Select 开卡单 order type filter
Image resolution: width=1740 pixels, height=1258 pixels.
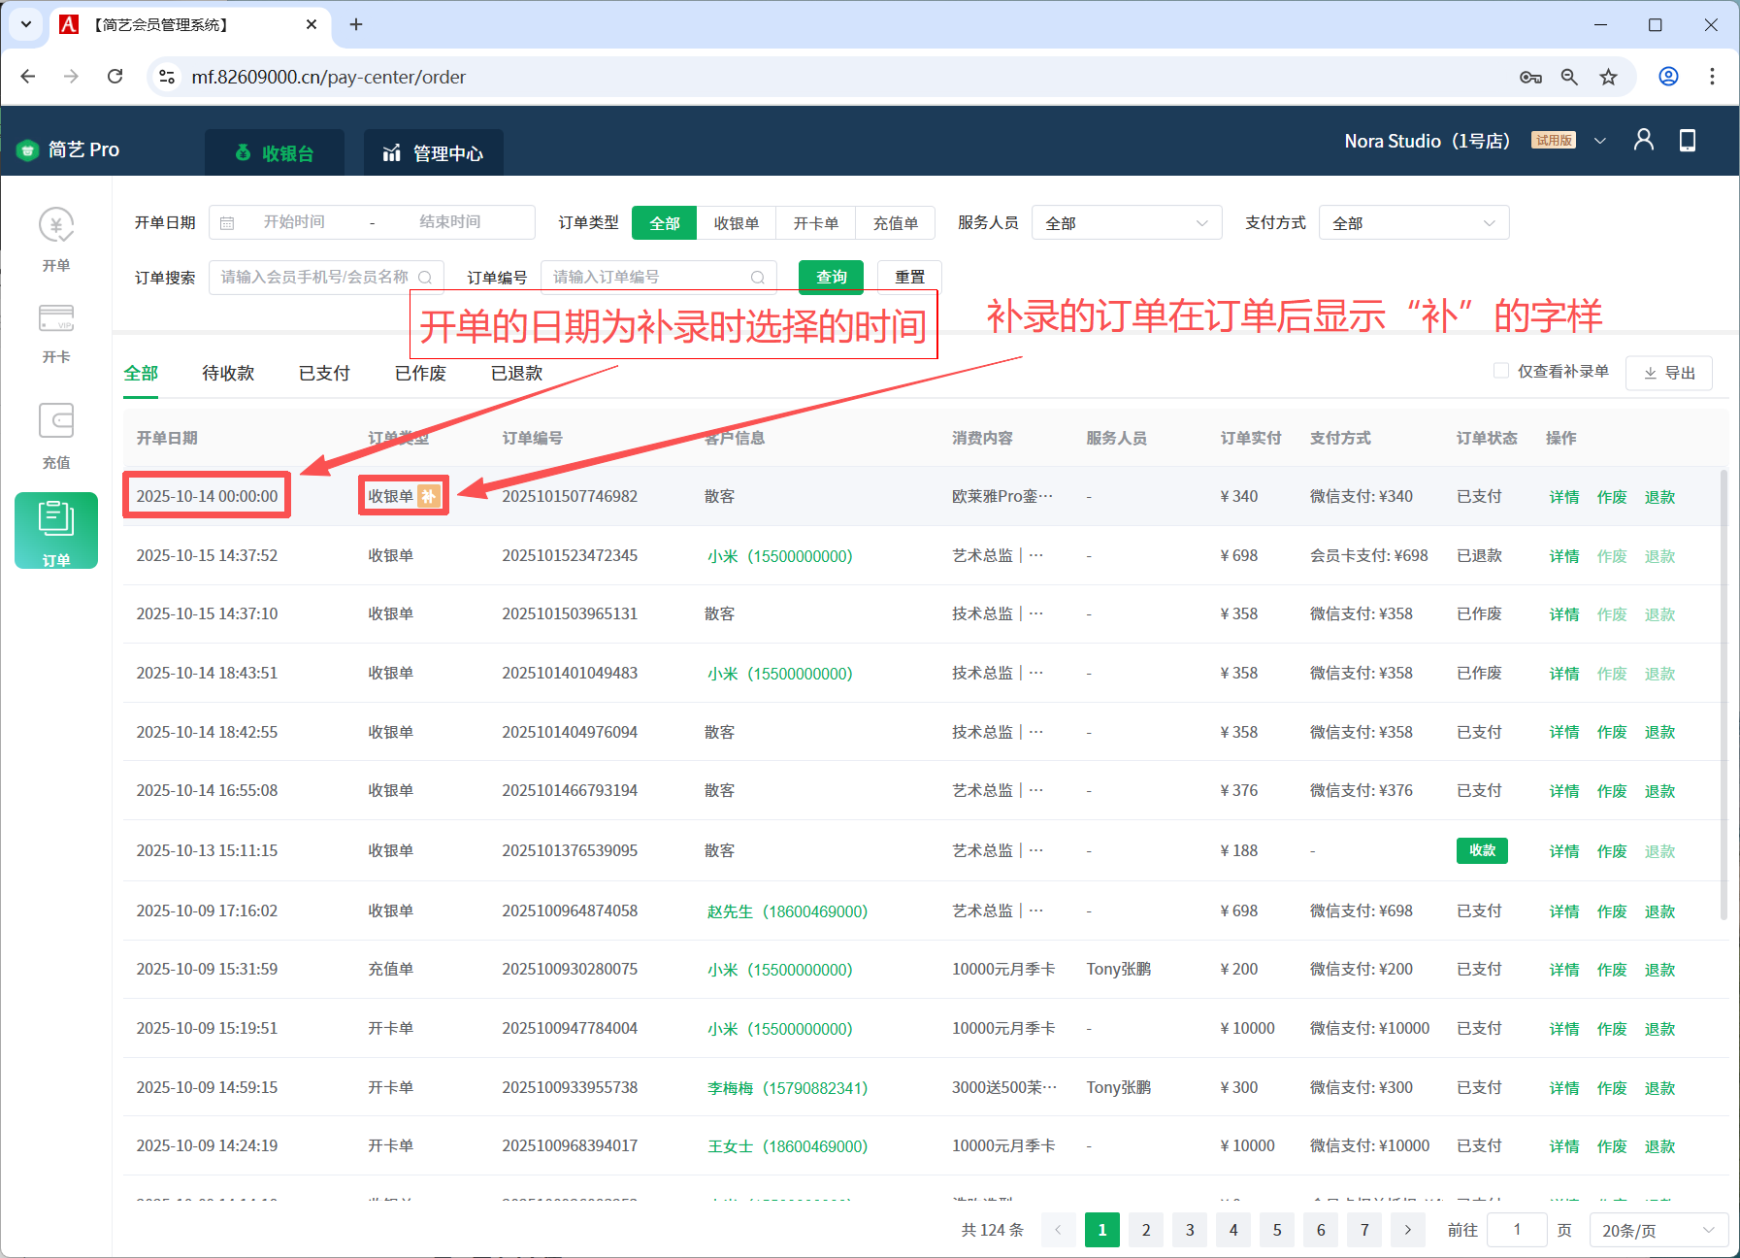tap(815, 223)
